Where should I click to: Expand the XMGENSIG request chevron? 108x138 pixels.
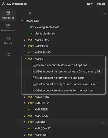click(x=25, y=97)
